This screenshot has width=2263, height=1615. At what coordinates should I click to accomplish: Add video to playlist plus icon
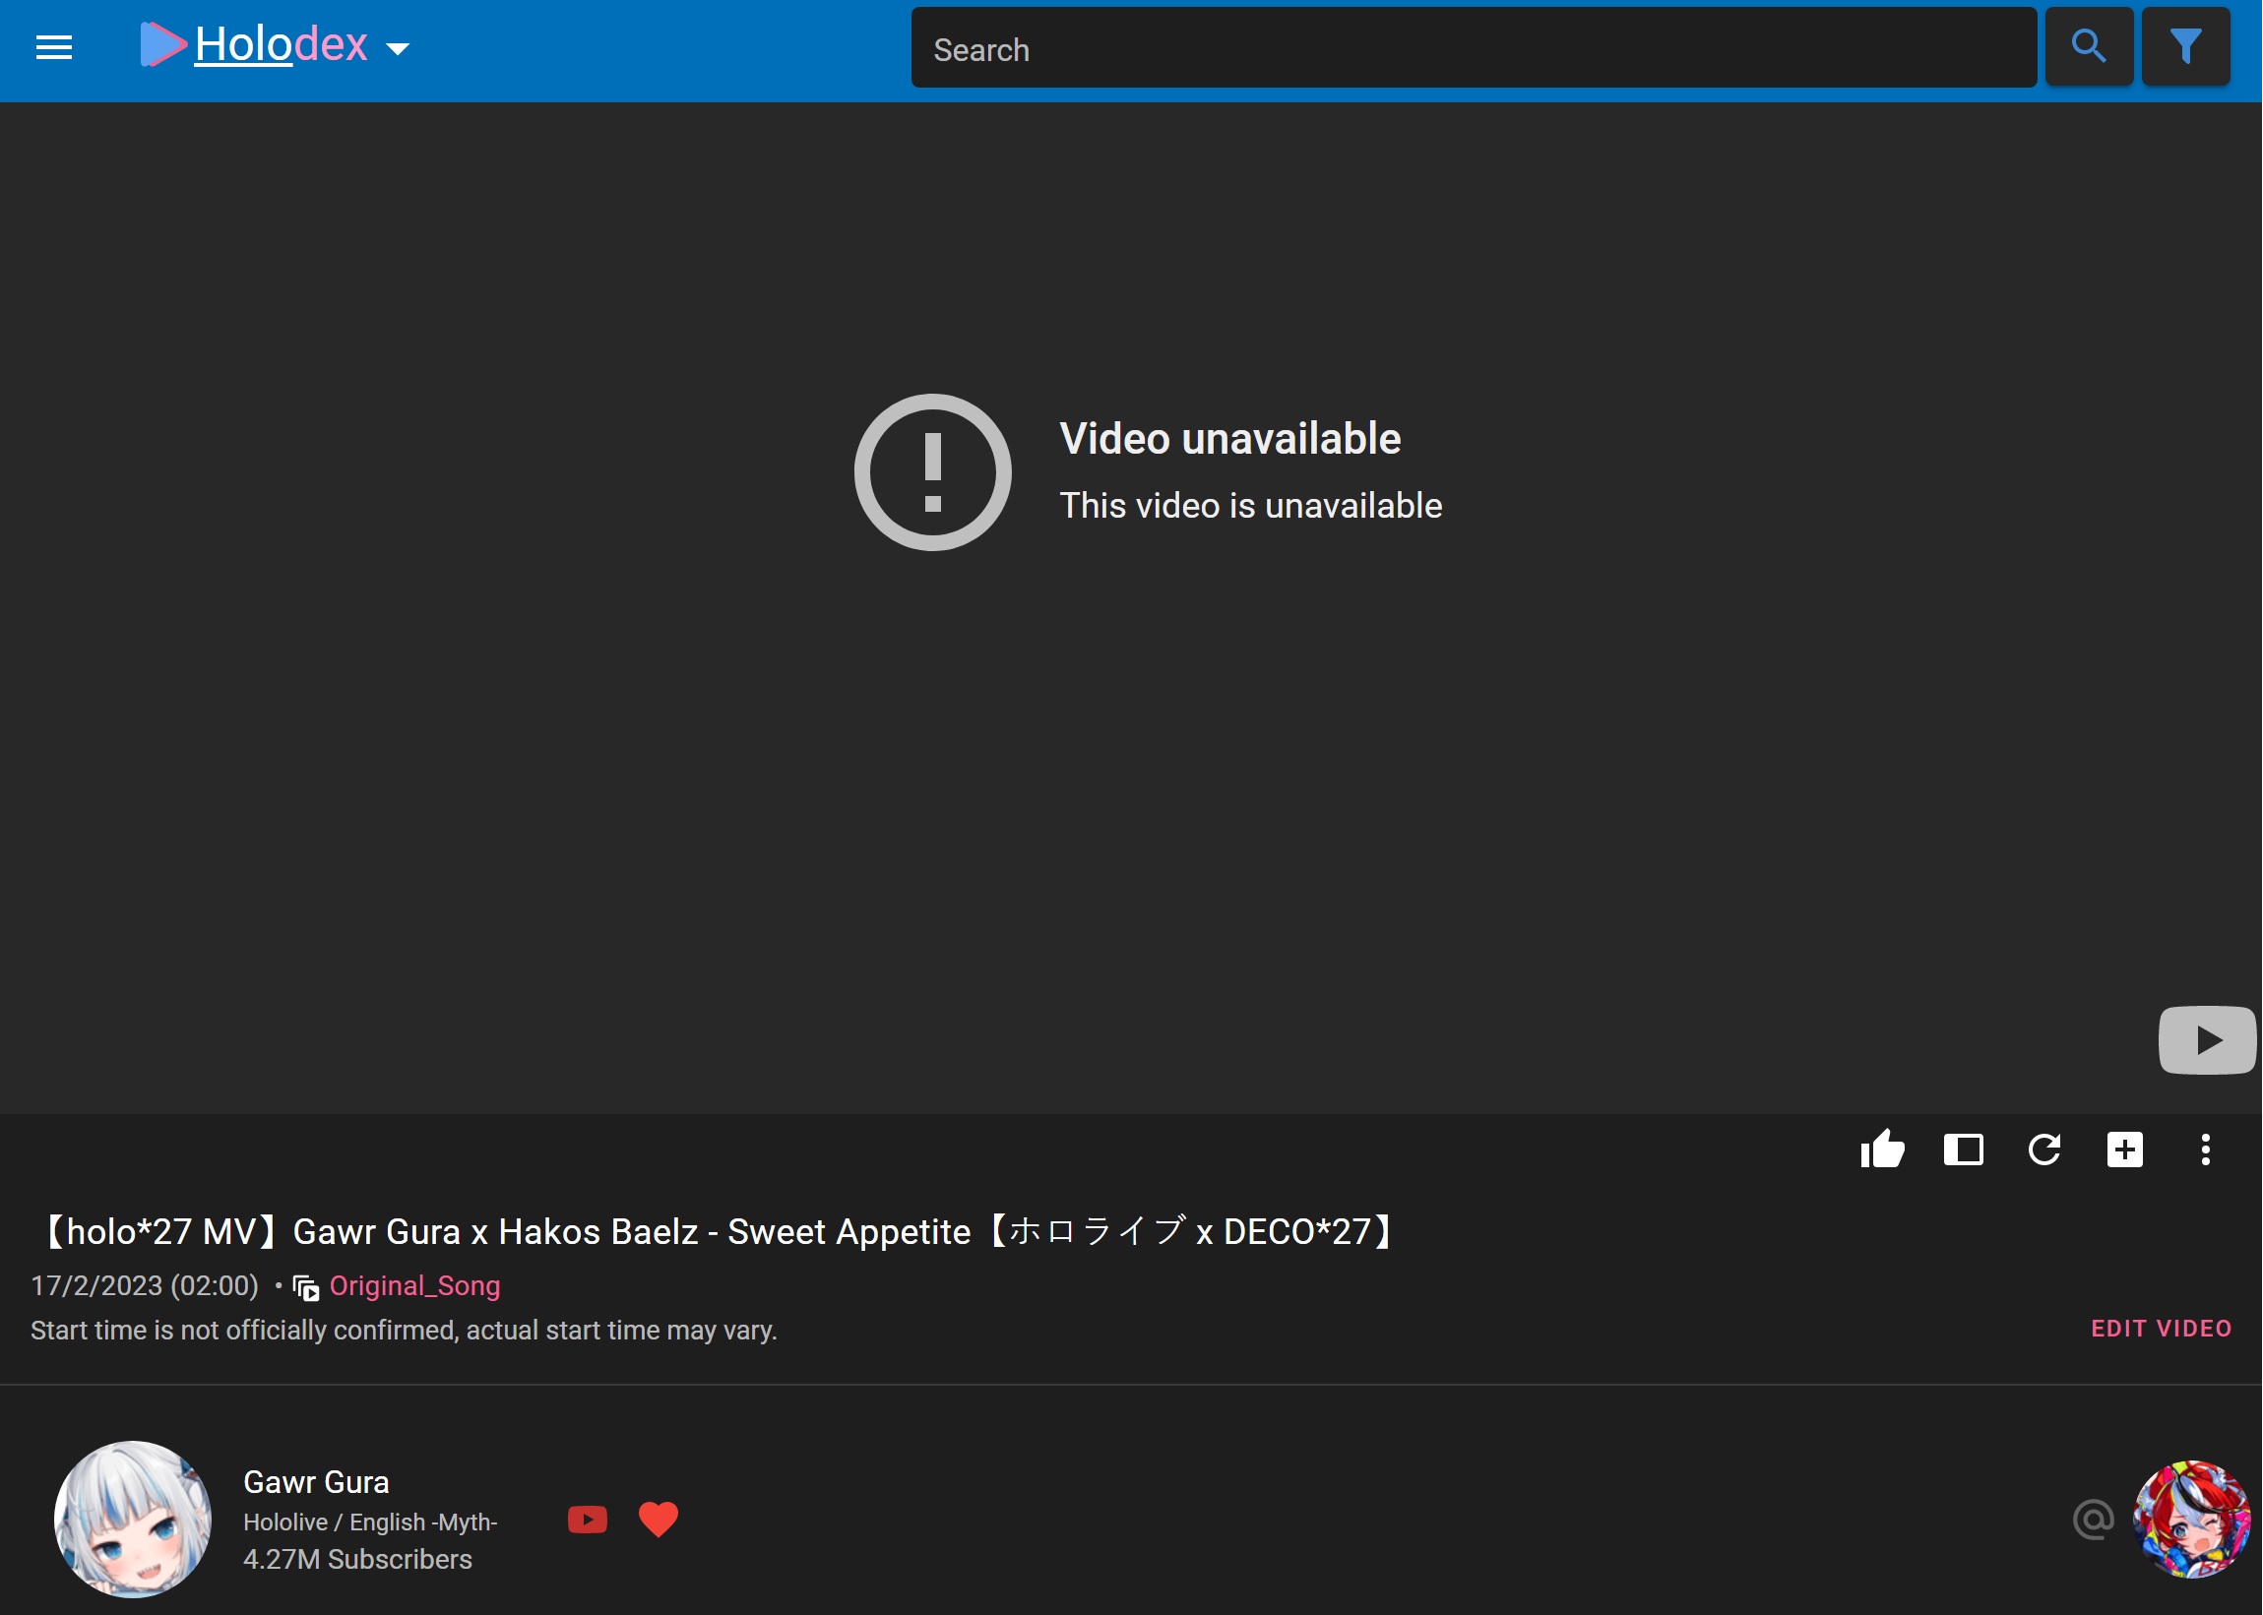click(x=2125, y=1150)
